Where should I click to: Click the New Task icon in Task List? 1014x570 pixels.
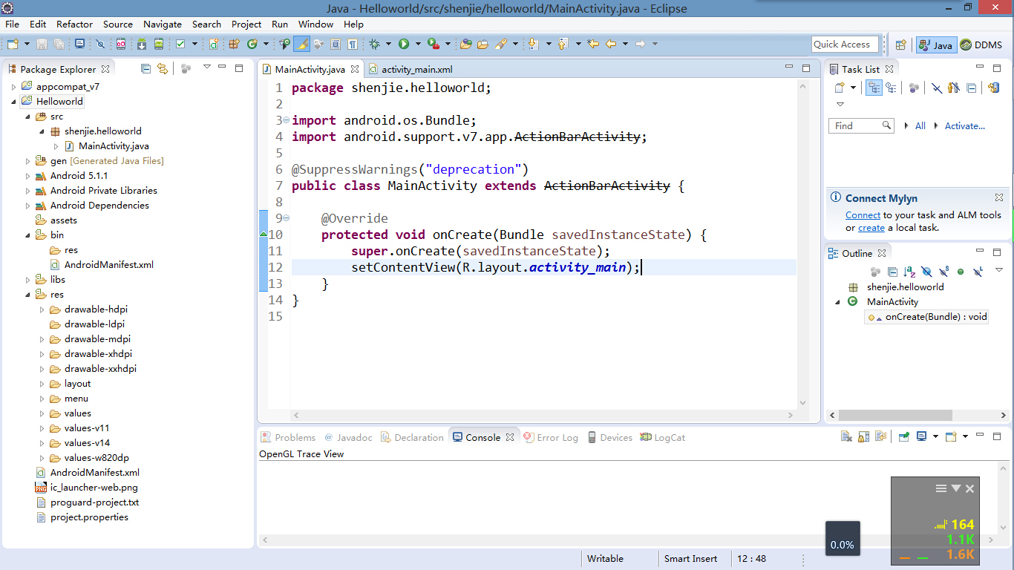pyautogui.click(x=840, y=88)
